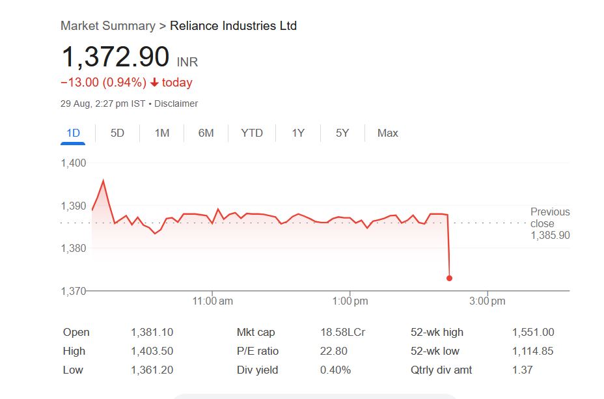Click the red down arrow icon
Image resolution: width=604 pixels, height=399 pixels.
pyautogui.click(x=154, y=83)
